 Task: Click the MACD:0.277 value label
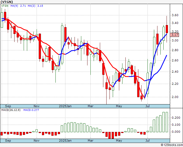point(31,110)
